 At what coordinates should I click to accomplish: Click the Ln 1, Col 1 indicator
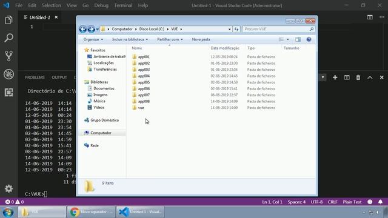pyautogui.click(x=272, y=202)
